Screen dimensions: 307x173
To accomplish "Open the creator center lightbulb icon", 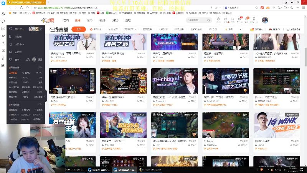I will pyautogui.click(x=254, y=19).
